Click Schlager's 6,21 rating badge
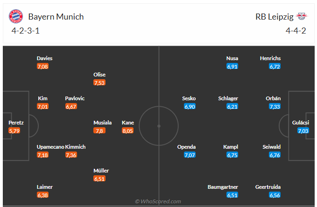 pos(232,106)
